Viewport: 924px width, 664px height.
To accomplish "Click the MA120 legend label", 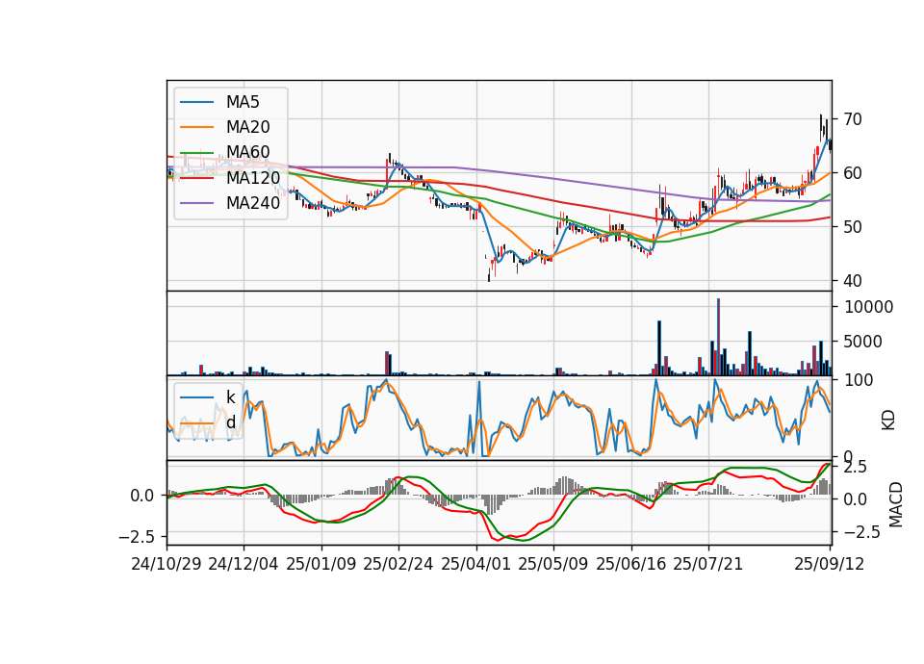I will tap(253, 177).
